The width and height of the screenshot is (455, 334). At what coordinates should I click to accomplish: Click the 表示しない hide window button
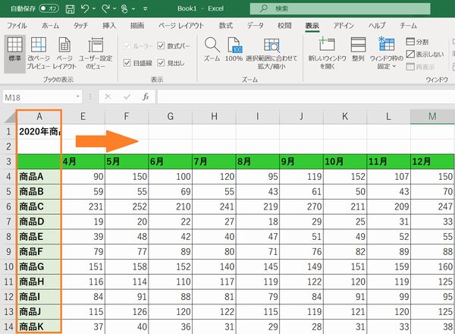[425, 55]
